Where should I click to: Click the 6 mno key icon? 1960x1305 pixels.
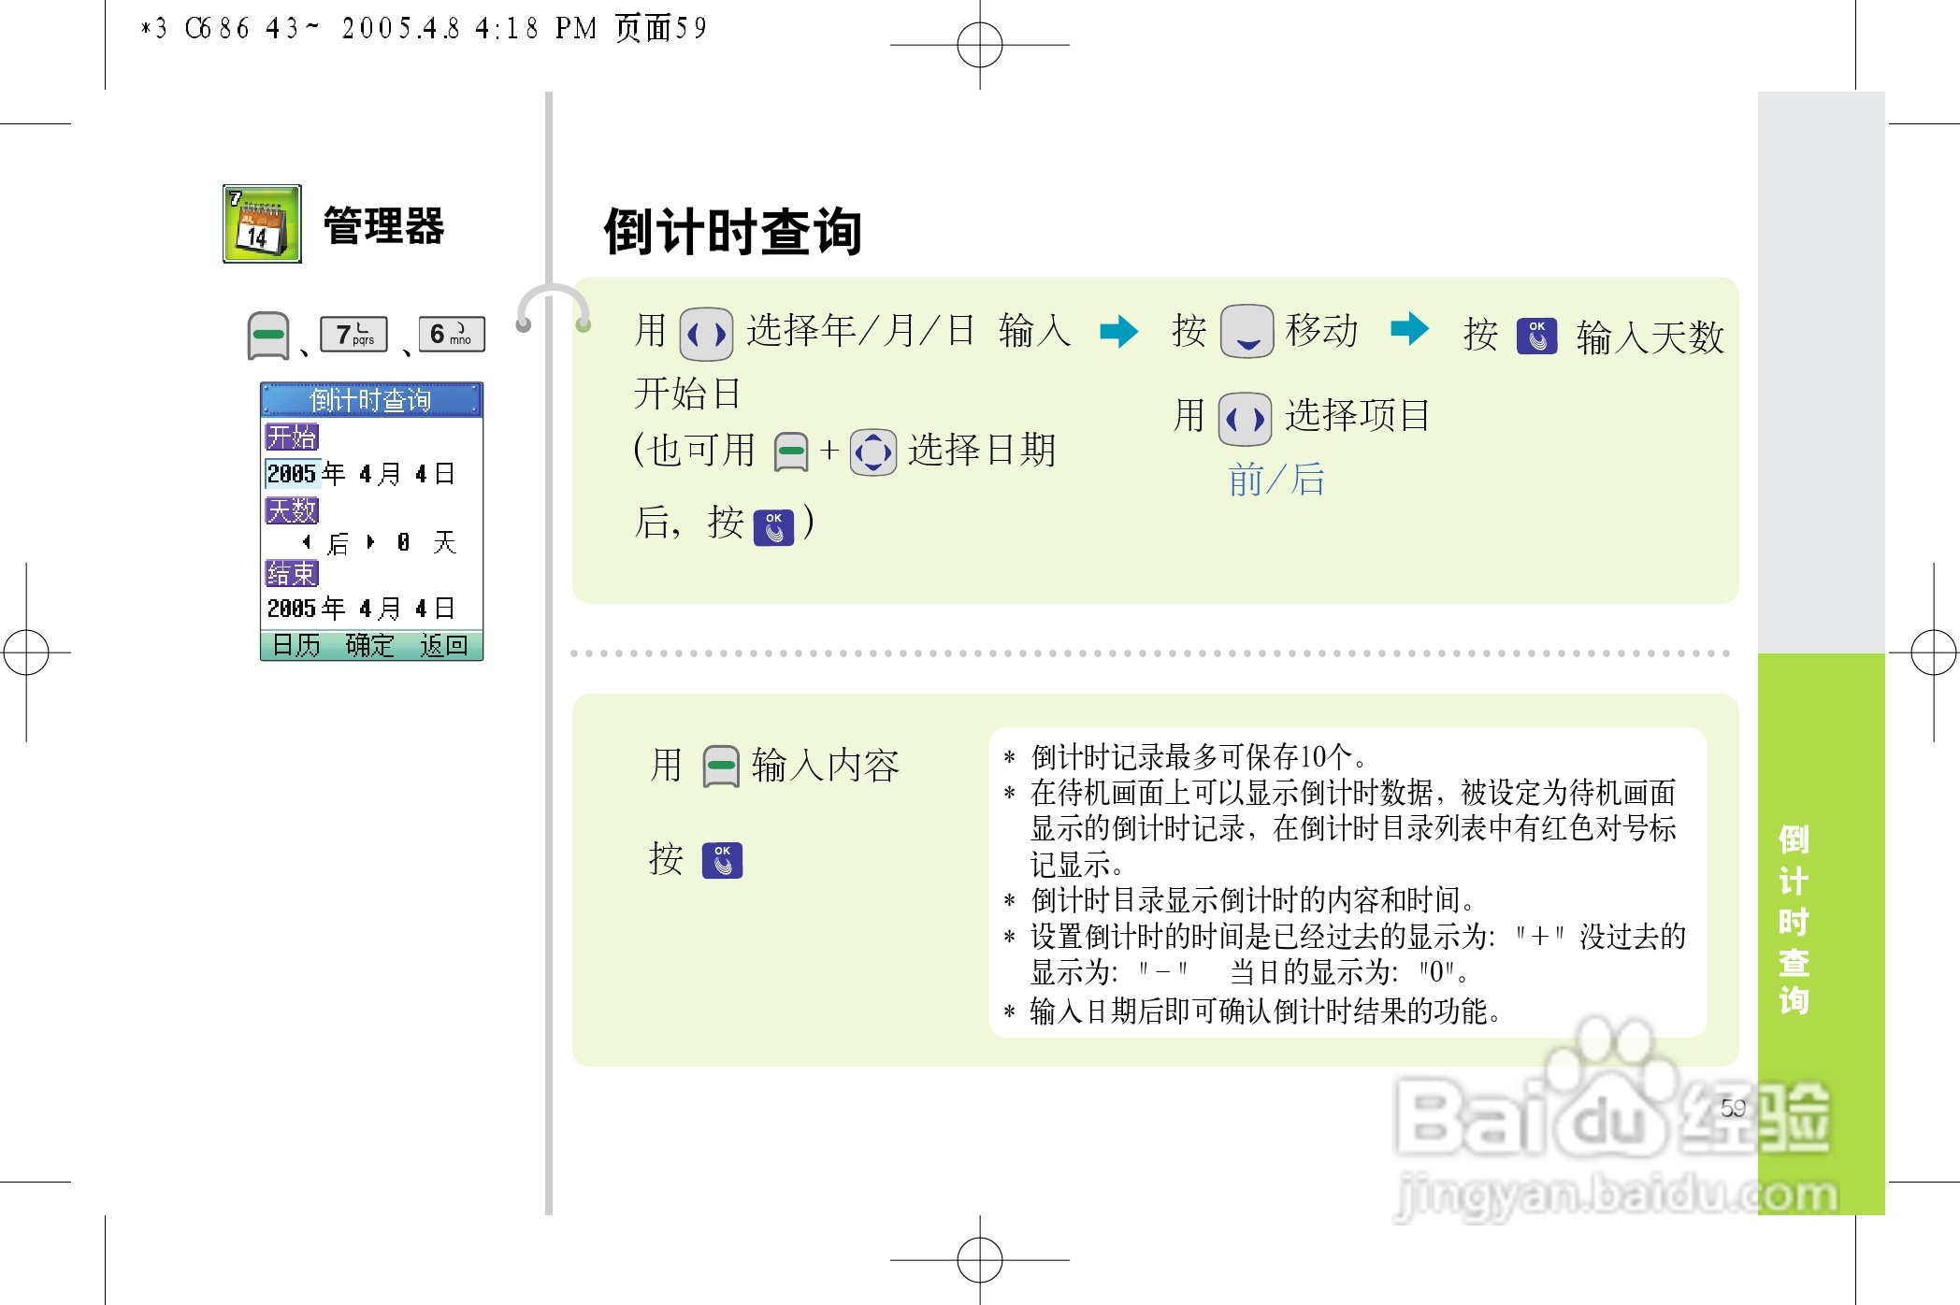(x=452, y=334)
